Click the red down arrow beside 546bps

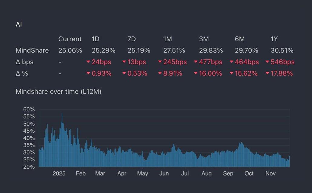tap(267, 62)
